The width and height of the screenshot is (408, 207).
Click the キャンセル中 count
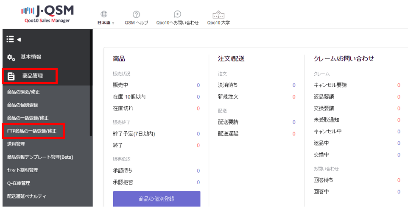tap(399, 131)
